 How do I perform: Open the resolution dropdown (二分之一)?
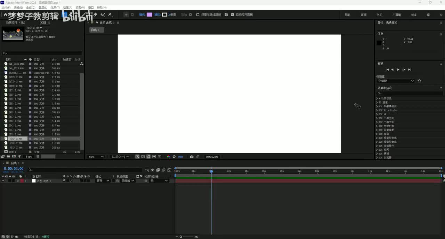[x=120, y=157]
